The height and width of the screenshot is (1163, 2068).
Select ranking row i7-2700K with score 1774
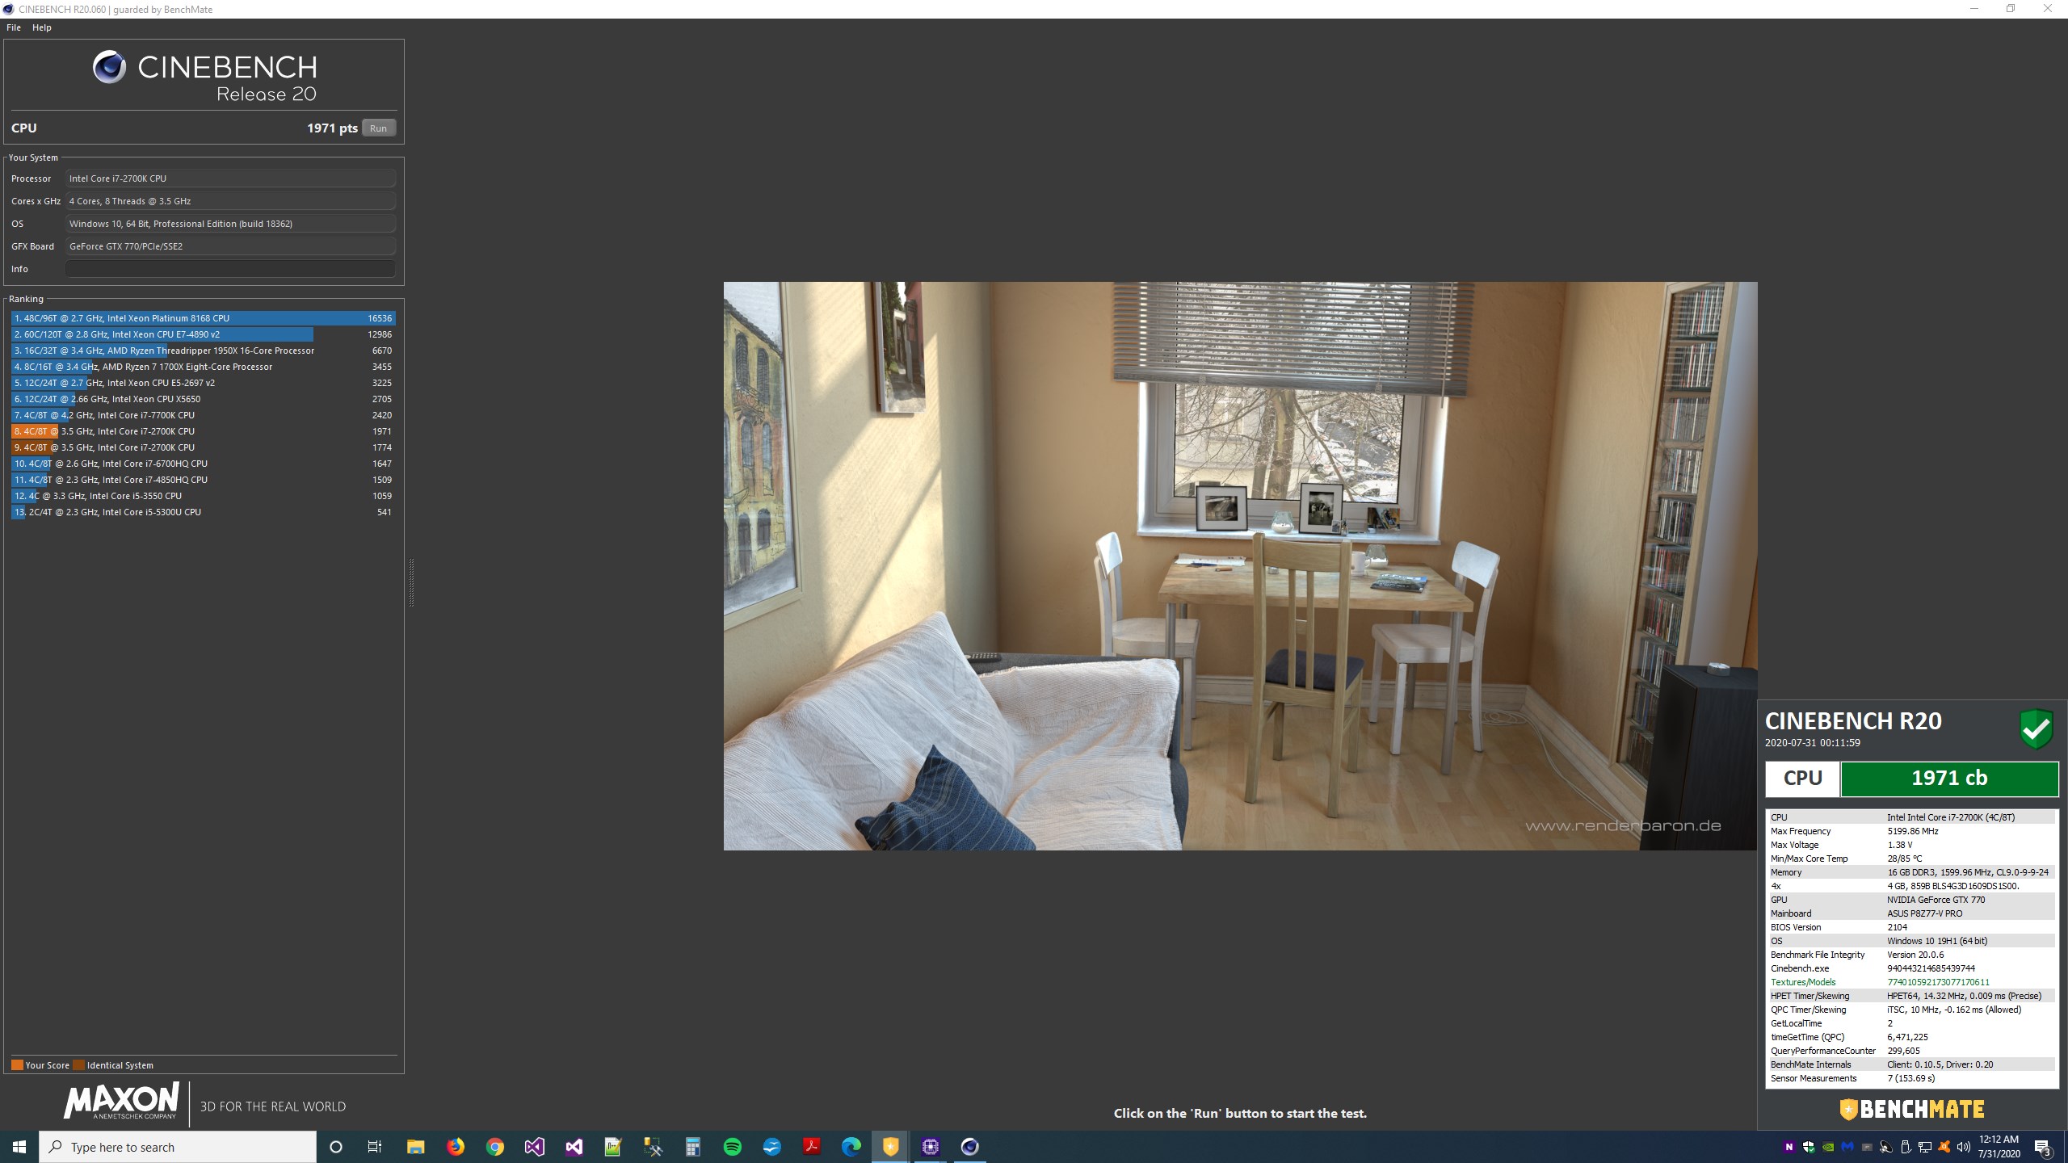pyautogui.click(x=204, y=447)
